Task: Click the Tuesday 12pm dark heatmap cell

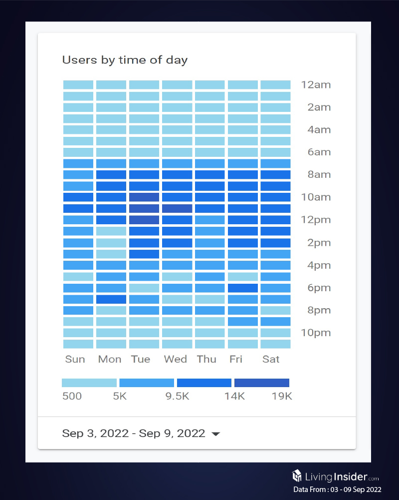Action: point(144,220)
